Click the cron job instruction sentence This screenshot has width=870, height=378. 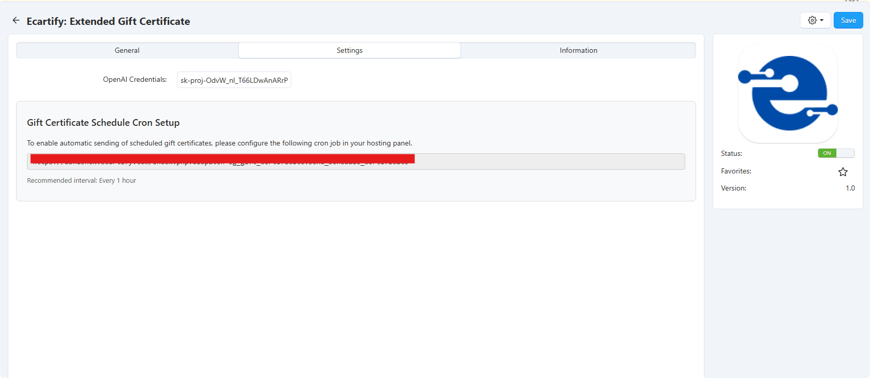coord(219,143)
